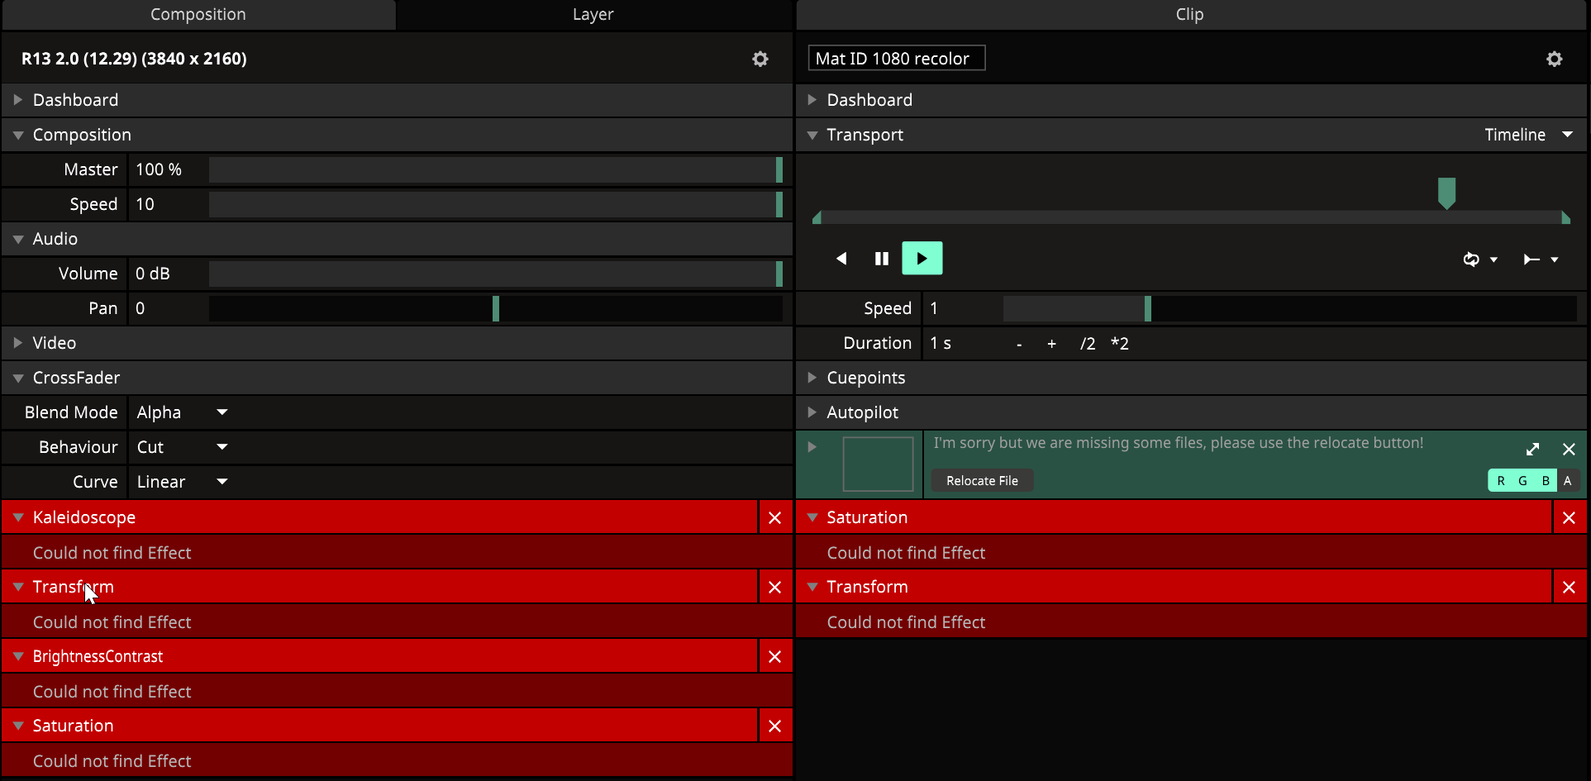
Task: Click the clip name field
Action: click(x=896, y=59)
